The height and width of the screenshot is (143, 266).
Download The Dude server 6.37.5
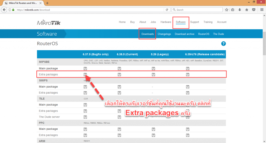tap(85, 117)
